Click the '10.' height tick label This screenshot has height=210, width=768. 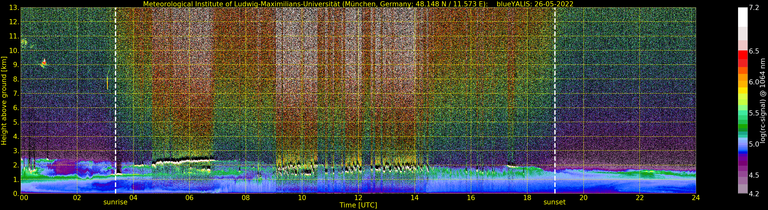(x=14, y=50)
